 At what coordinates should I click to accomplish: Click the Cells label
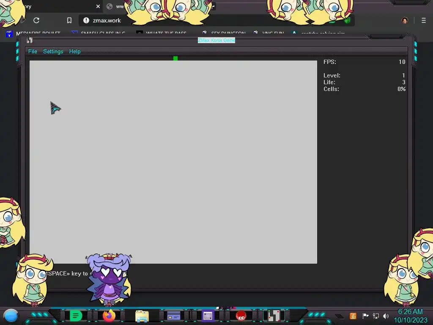pyautogui.click(x=331, y=89)
